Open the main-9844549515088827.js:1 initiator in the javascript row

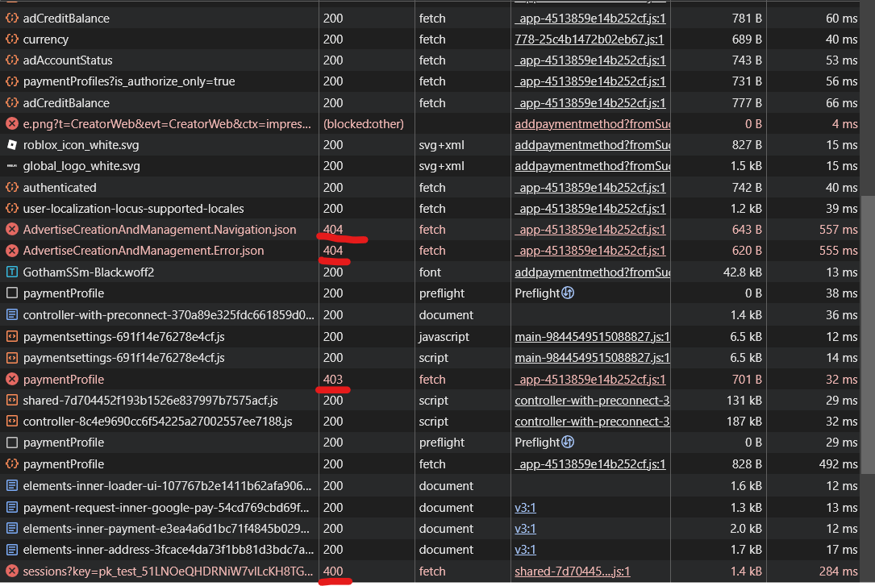[592, 337]
